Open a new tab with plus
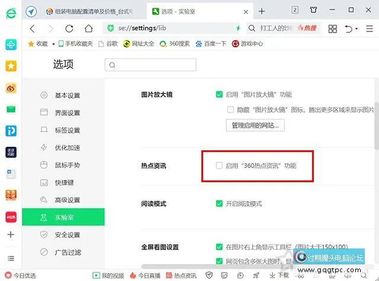Viewport: 379px width, 281px height. tap(262, 11)
